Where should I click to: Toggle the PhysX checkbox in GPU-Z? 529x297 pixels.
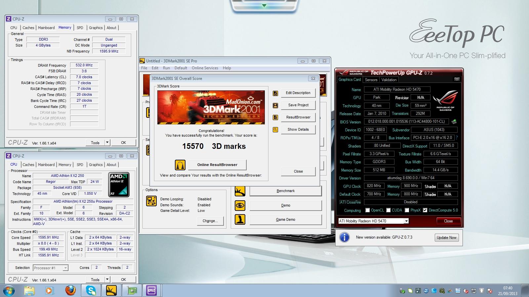click(407, 210)
